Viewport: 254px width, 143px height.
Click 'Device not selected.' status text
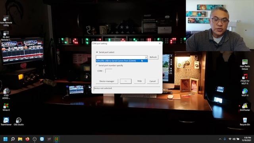pyautogui.click(x=103, y=88)
